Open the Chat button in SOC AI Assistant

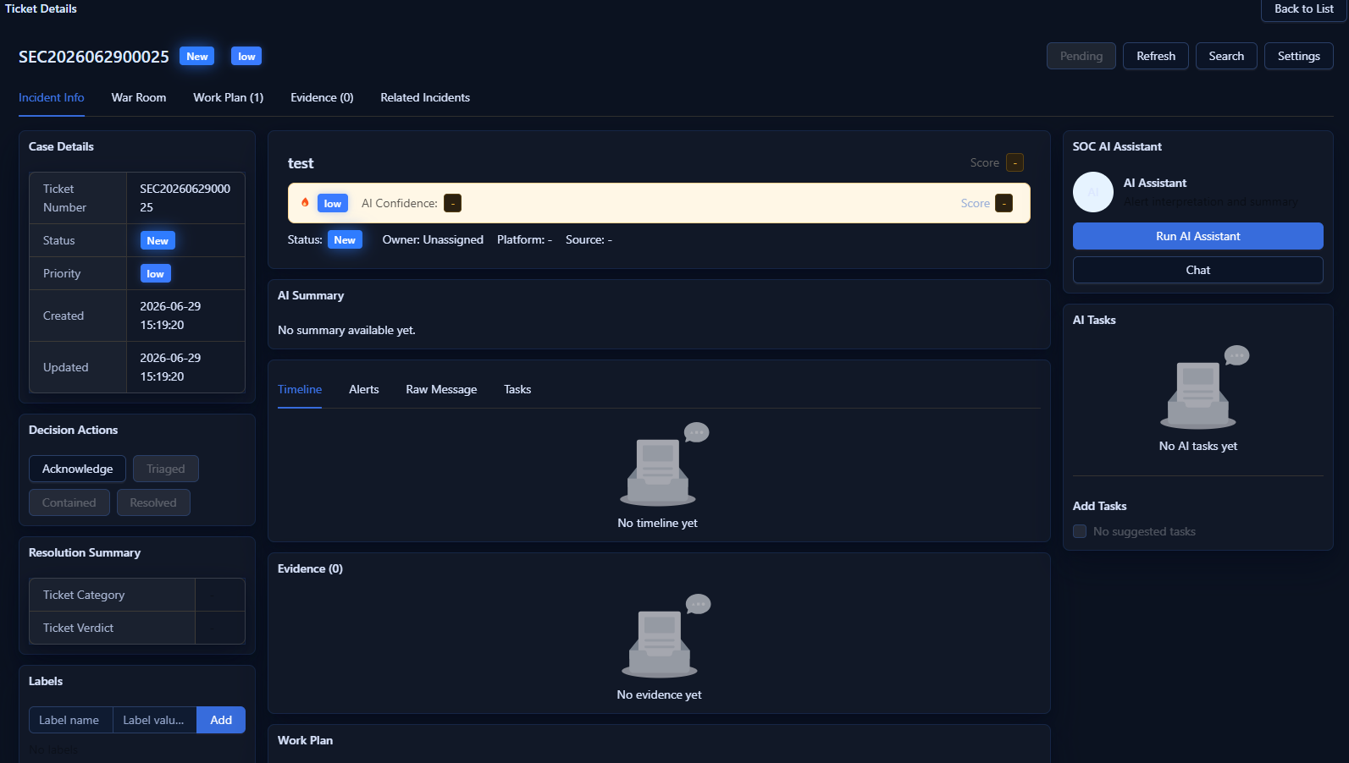pos(1197,270)
